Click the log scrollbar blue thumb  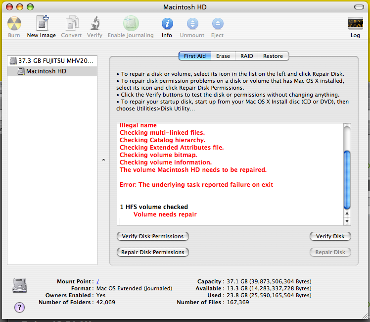(347, 180)
